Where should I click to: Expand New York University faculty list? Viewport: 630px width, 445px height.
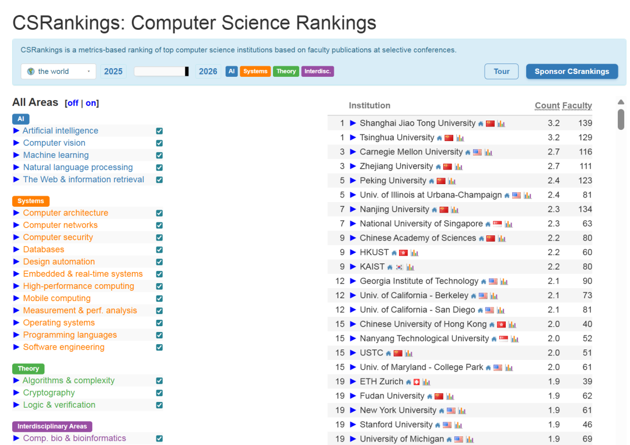[353, 410]
